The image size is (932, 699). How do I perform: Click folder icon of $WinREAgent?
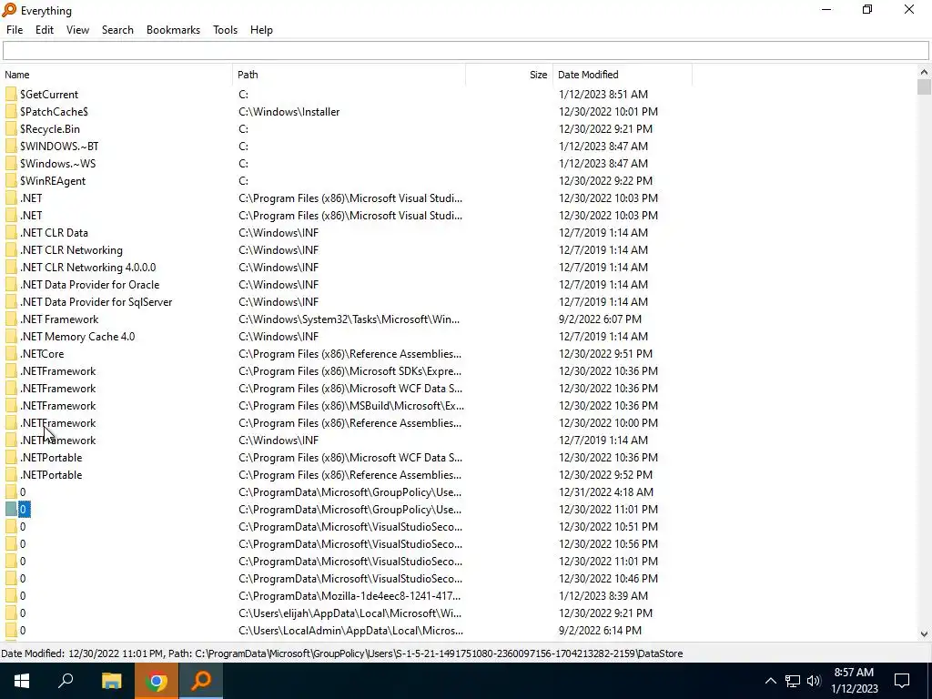click(11, 180)
